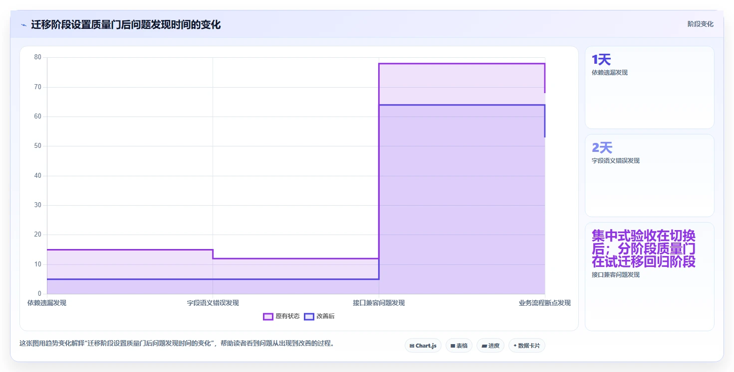This screenshot has width=734, height=372.
Task: Click the trend icon beside the chart title
Action: tap(23, 24)
